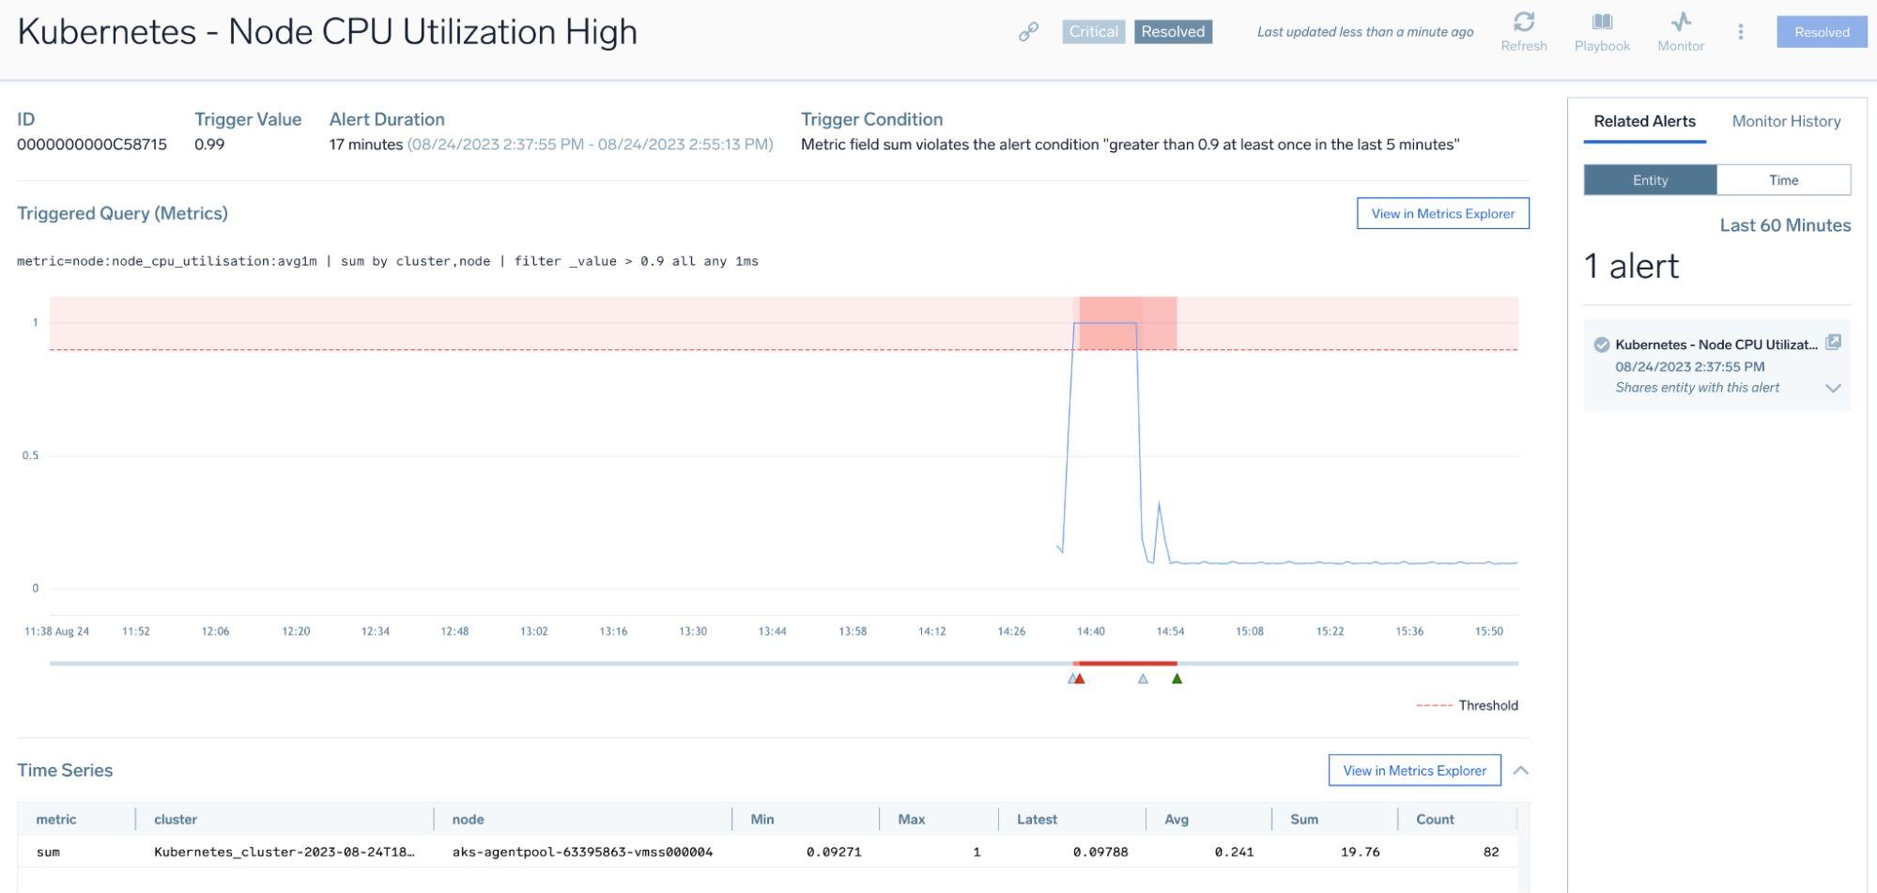Click the resolved checkmark icon on the alert card

1602,344
